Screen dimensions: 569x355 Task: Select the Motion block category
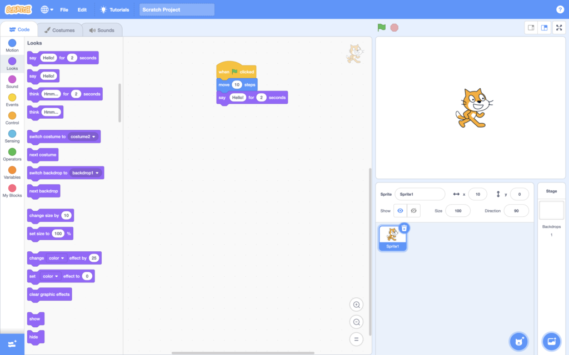(x=12, y=45)
